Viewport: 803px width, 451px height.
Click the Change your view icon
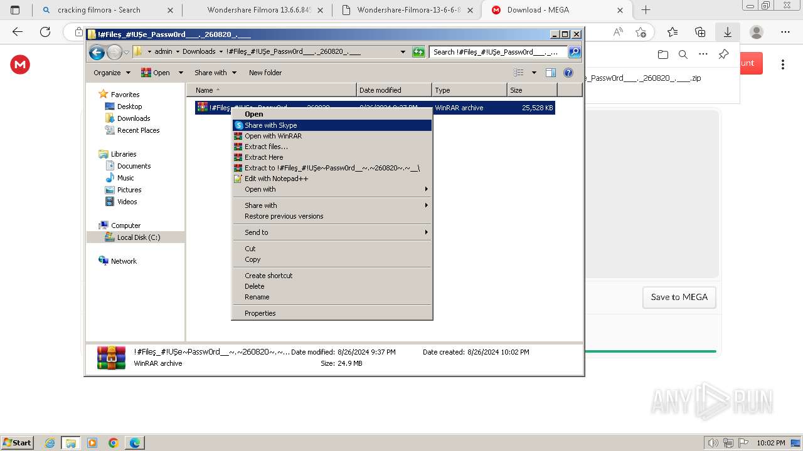click(518, 73)
